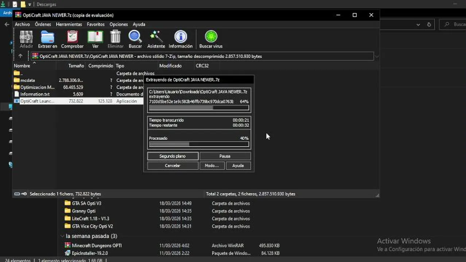Click the Segundo plano button
Screen dimensions: 466x262
172,156
